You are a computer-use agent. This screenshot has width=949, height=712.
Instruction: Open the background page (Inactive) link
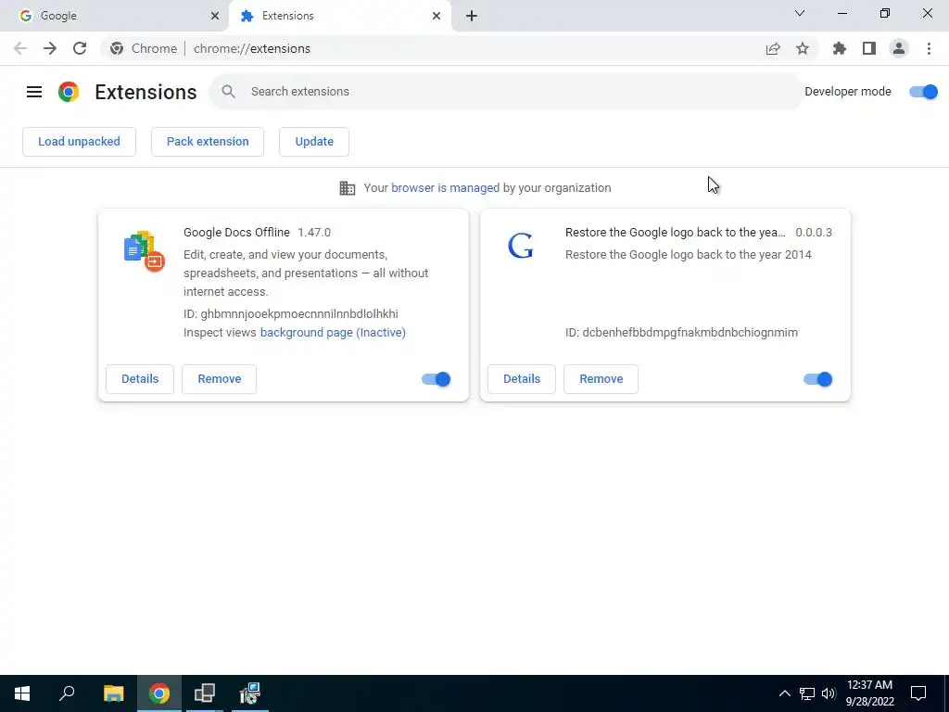(x=333, y=333)
